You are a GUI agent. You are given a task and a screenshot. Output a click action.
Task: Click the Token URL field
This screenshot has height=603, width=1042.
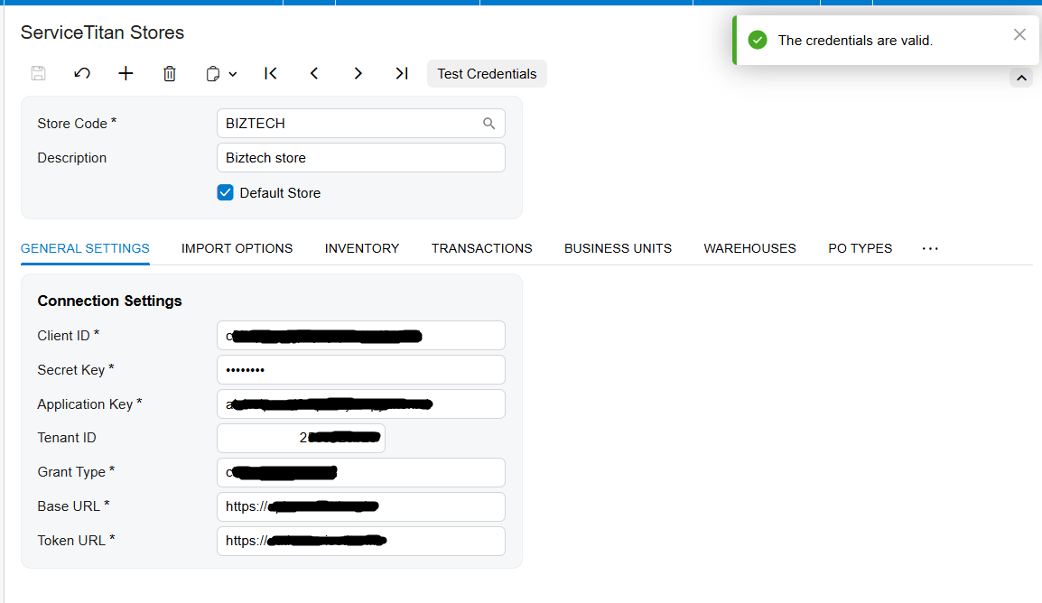click(361, 541)
